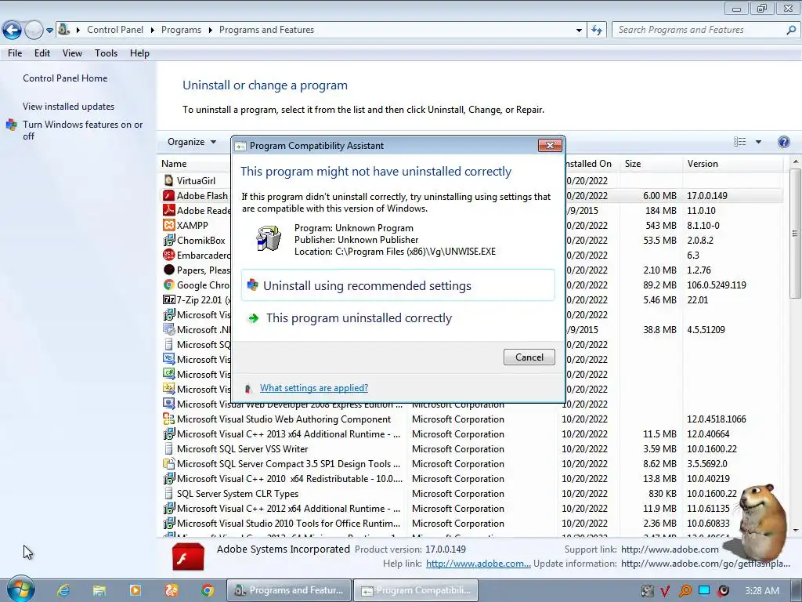Open the File menu
The image size is (802, 602).
15,53
